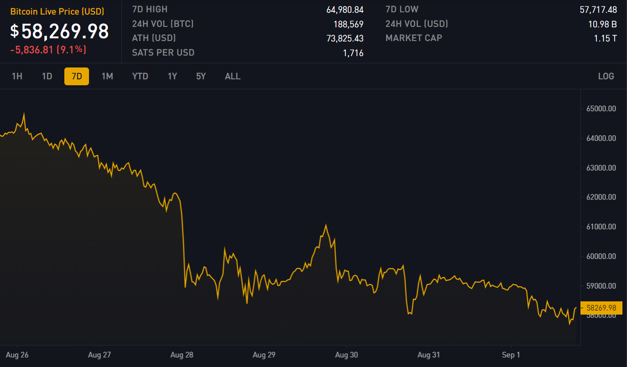Click the ATH (USD) value 73,825.43
627x367 pixels.
click(x=345, y=38)
